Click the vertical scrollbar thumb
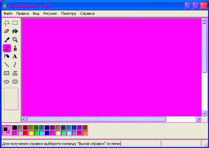 pos(205,48)
